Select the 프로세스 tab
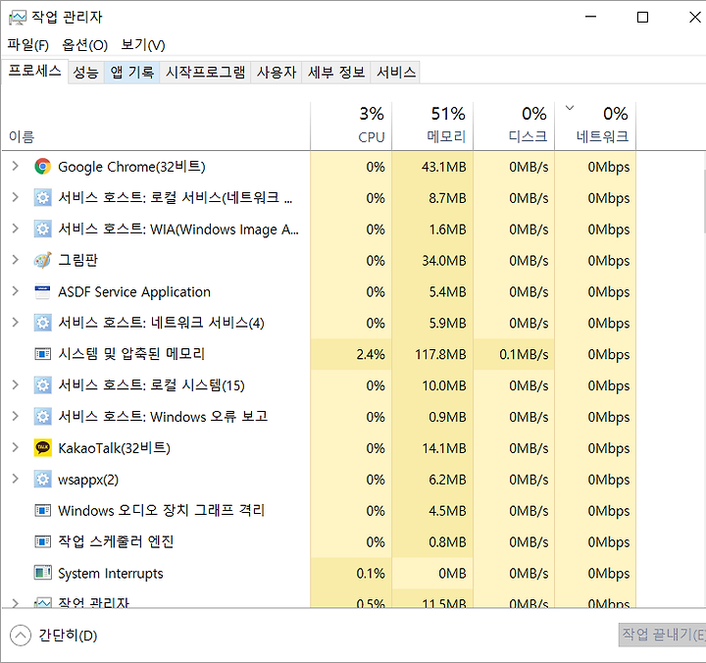 (34, 72)
